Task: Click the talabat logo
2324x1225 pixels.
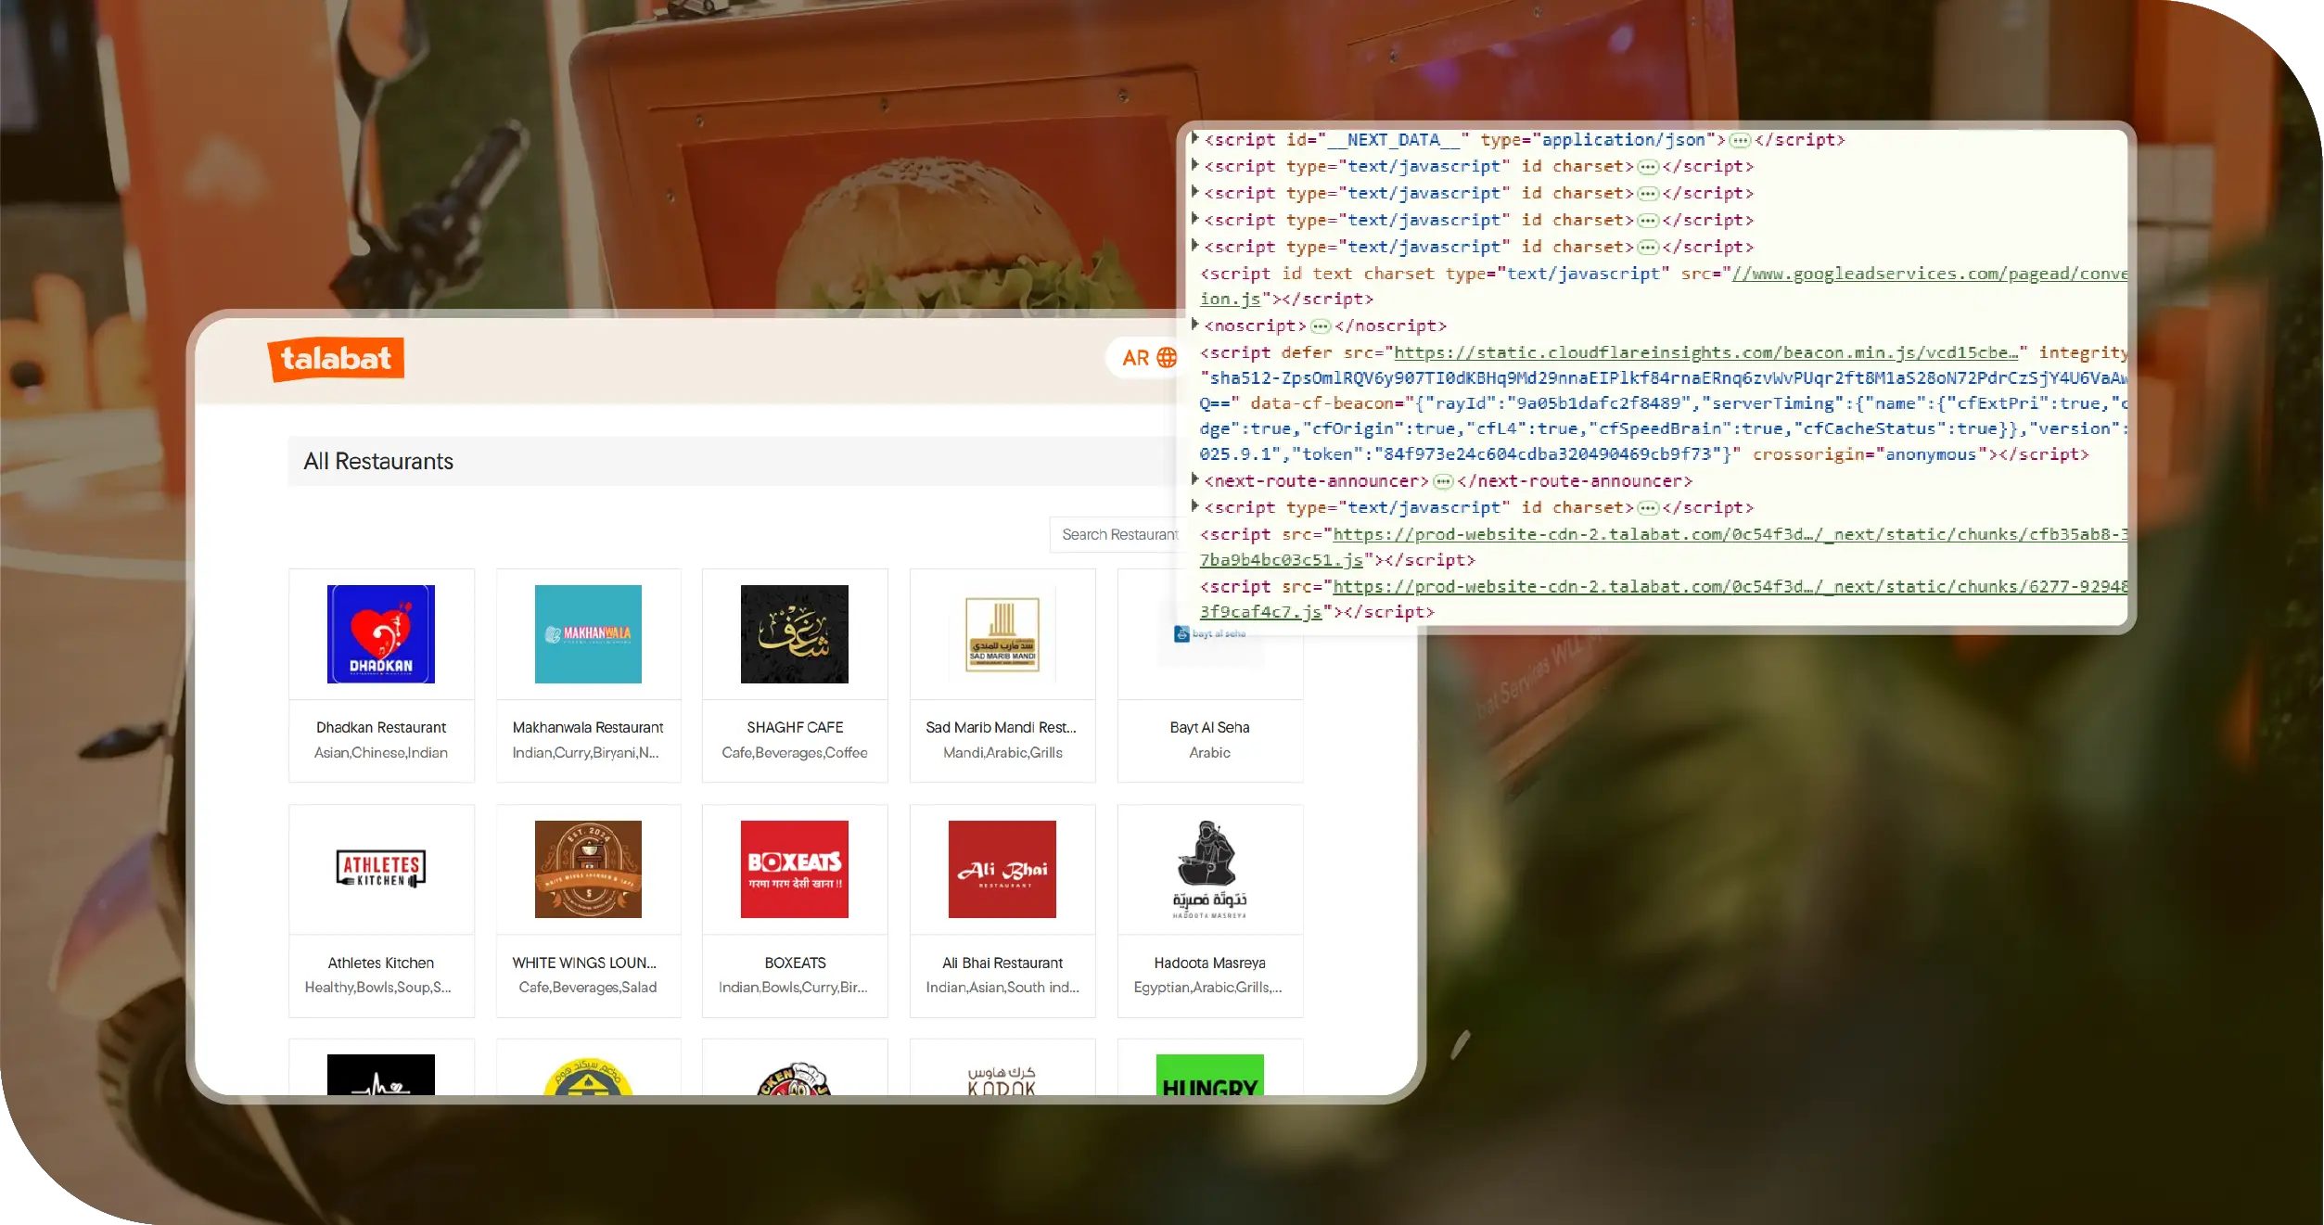Action: (x=336, y=359)
